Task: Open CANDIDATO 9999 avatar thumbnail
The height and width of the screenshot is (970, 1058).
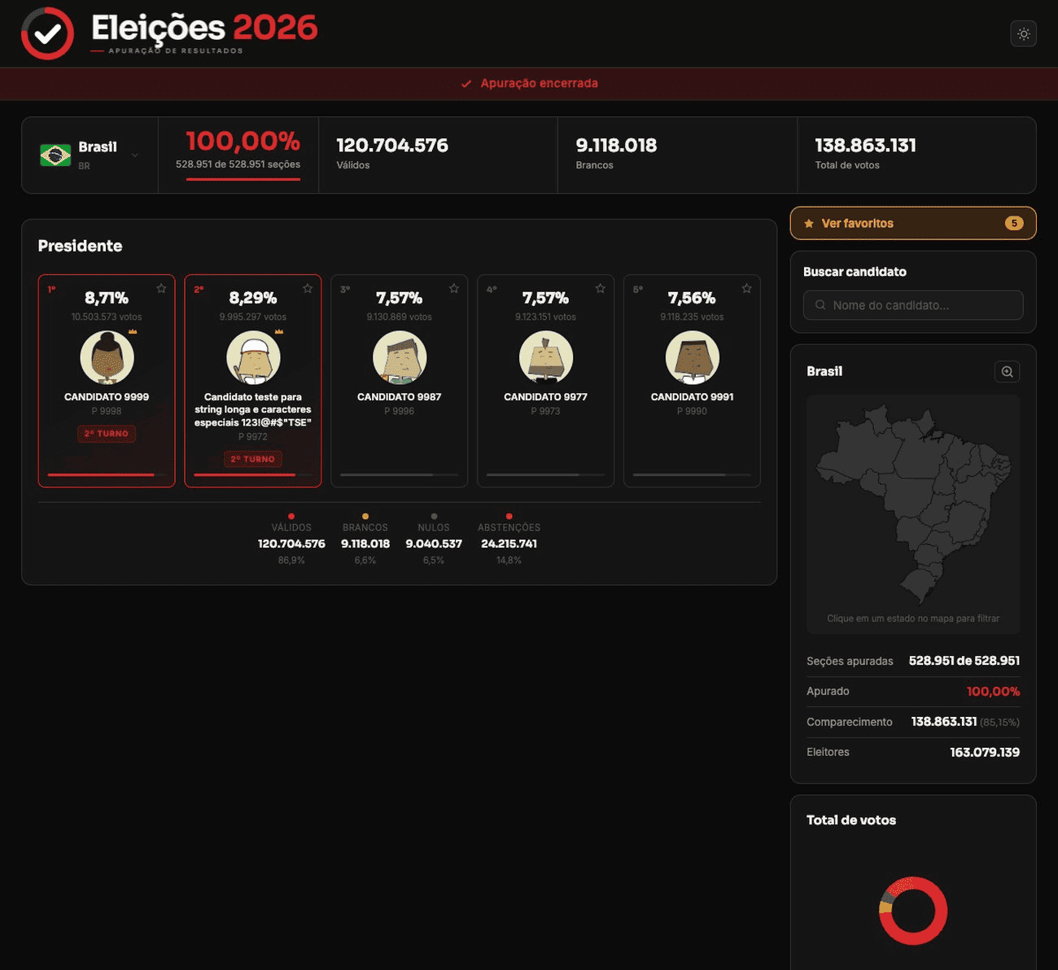Action: [107, 357]
